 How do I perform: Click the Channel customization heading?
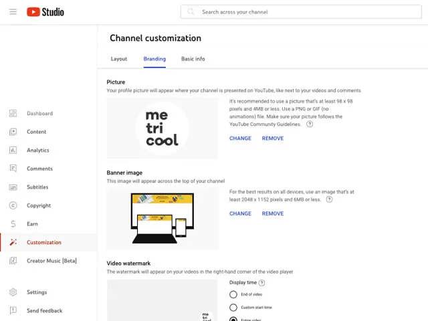tap(155, 38)
